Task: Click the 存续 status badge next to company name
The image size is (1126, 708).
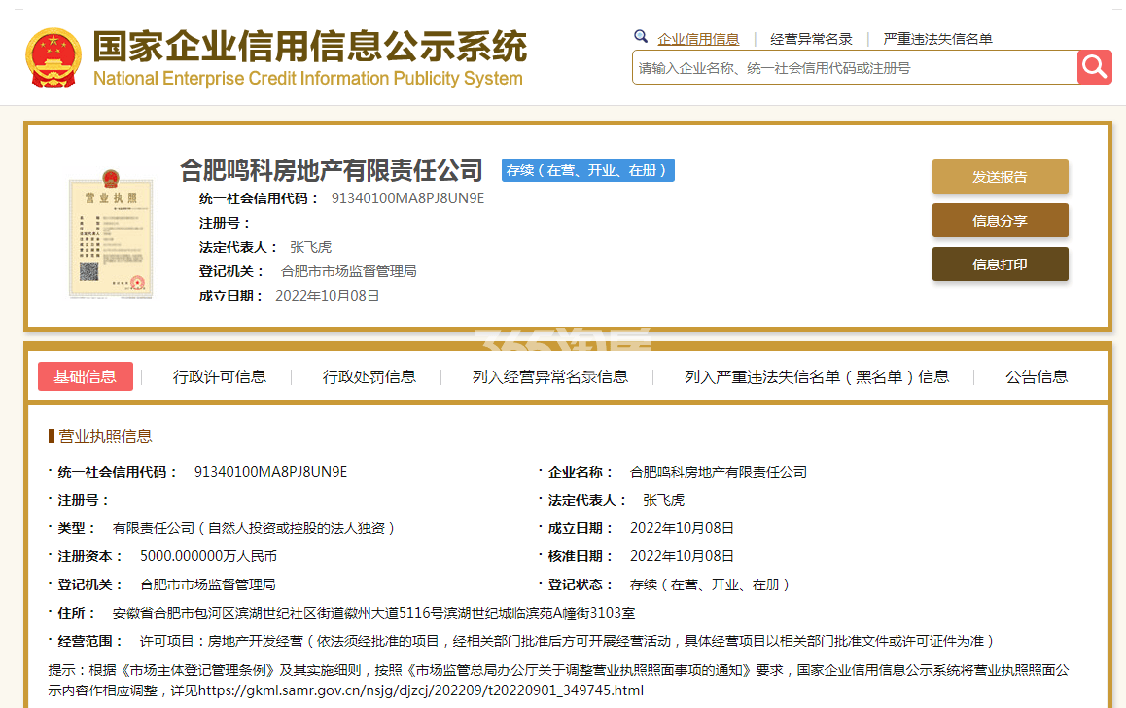Action: tap(587, 170)
